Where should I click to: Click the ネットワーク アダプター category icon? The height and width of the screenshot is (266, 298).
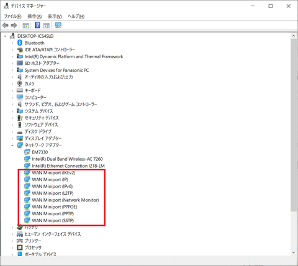pos(20,145)
